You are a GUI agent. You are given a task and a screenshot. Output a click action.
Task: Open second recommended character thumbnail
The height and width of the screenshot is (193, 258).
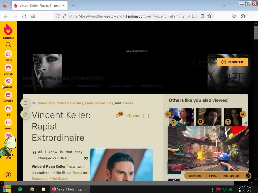209,117
